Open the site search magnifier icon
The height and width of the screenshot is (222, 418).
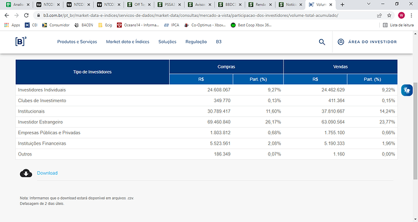pos(322,42)
